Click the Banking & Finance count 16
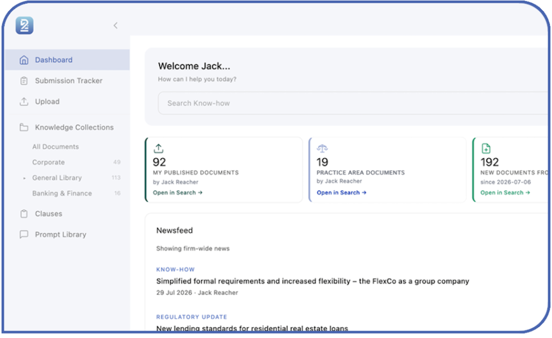552x338 pixels. (117, 193)
